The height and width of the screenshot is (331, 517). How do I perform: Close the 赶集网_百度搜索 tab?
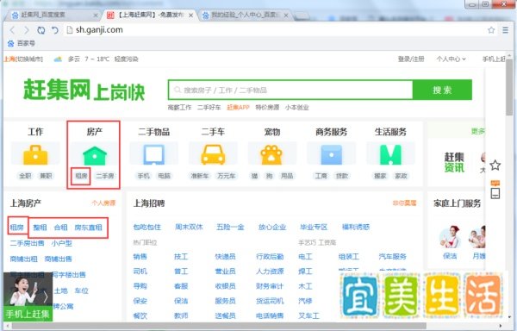click(96, 16)
